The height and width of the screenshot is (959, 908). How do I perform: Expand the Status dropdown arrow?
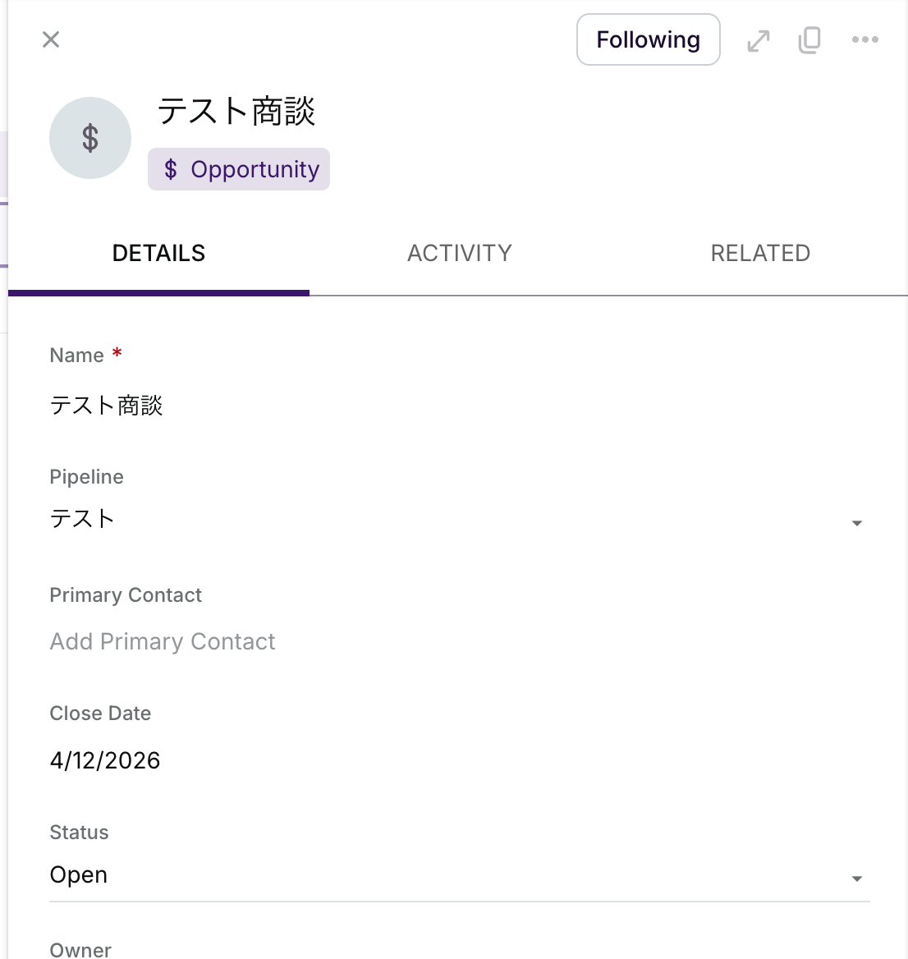click(856, 879)
